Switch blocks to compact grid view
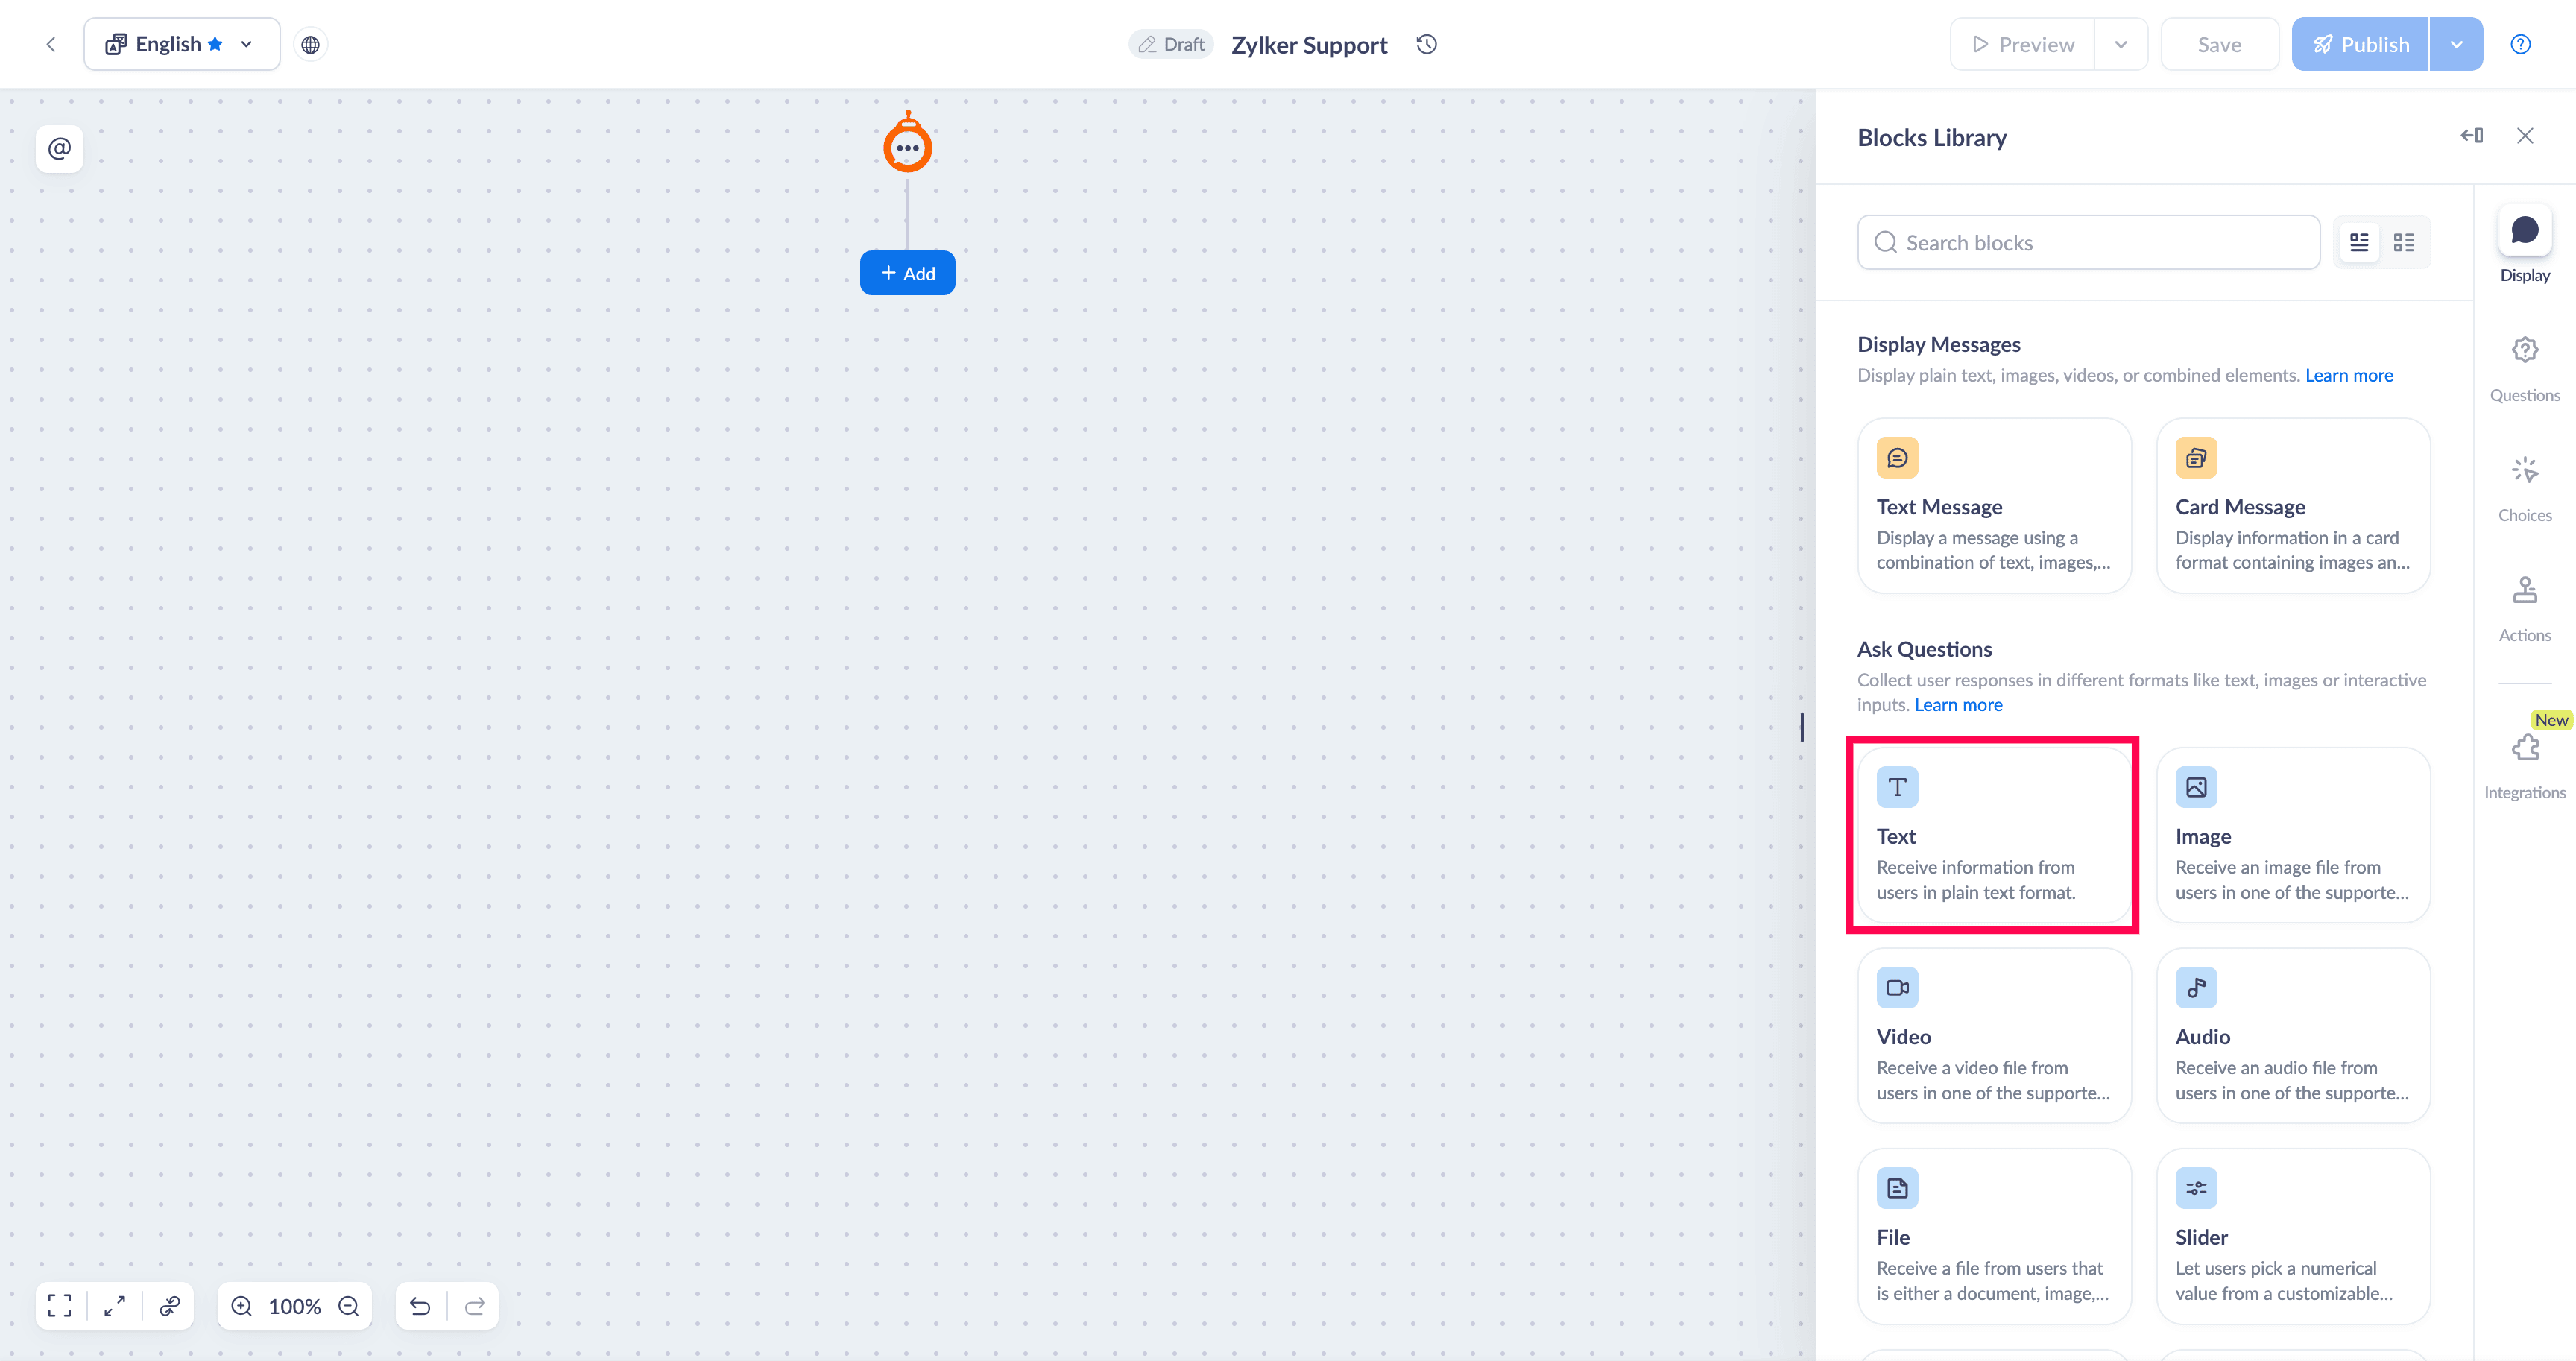Image resolution: width=2576 pixels, height=1361 pixels. [2403, 242]
